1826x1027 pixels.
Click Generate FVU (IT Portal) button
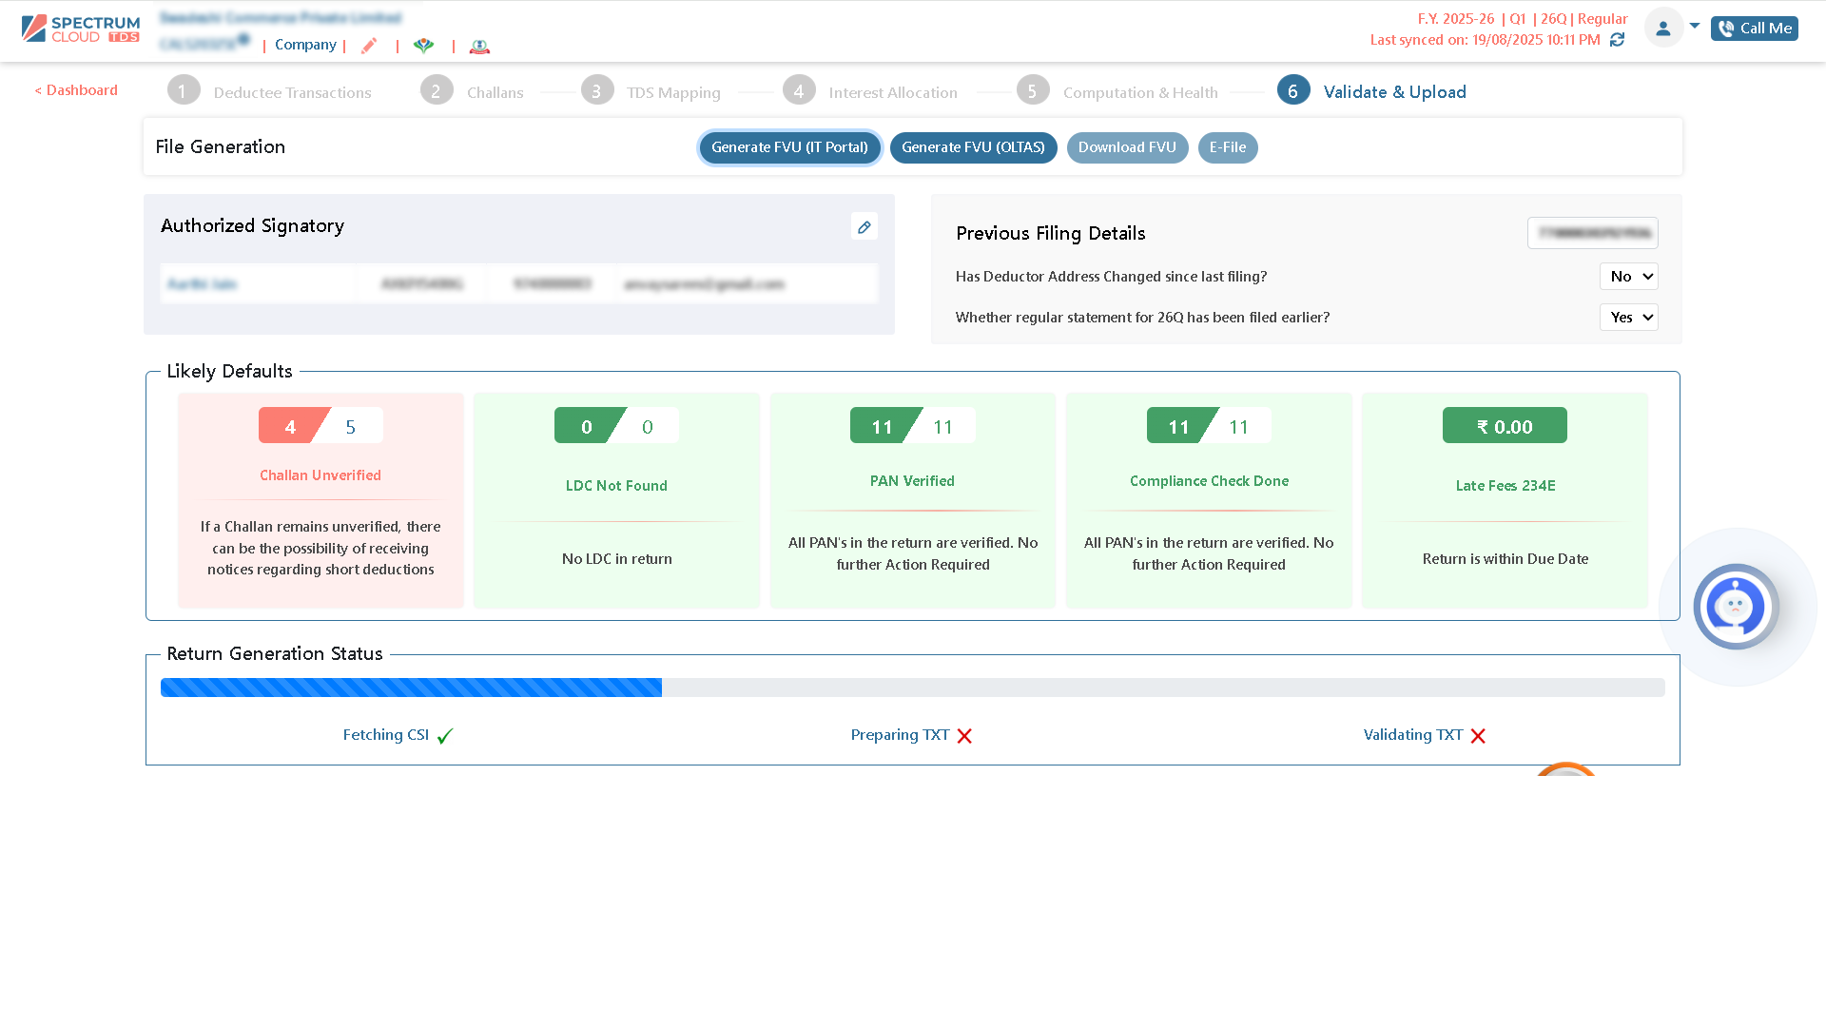coord(789,147)
